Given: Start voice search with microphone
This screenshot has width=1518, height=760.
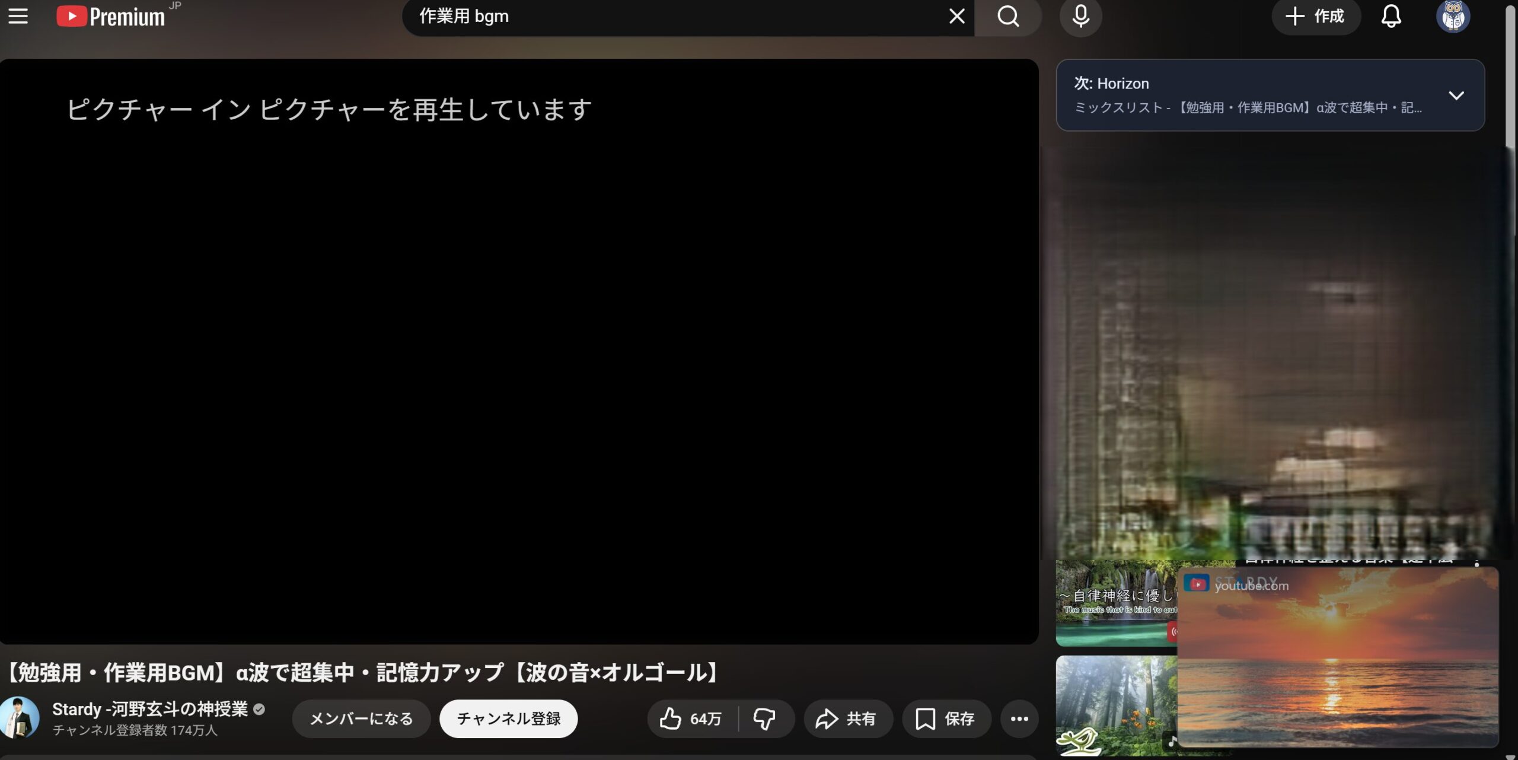Looking at the screenshot, I should 1080,16.
